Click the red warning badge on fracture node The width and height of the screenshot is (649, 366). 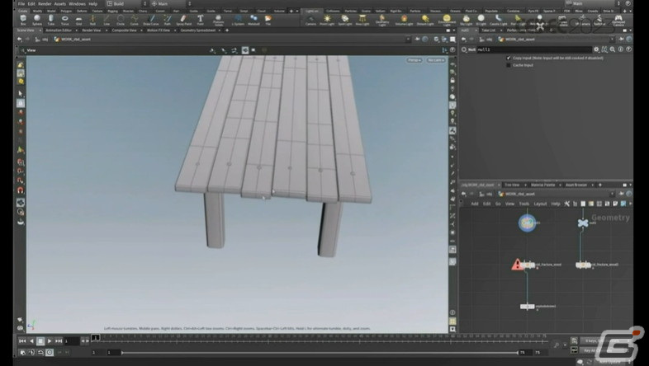pyautogui.click(x=518, y=265)
